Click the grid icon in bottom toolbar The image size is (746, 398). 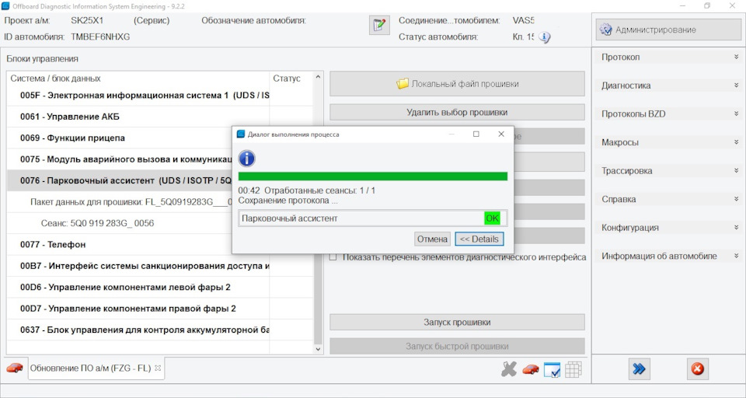[x=573, y=369]
